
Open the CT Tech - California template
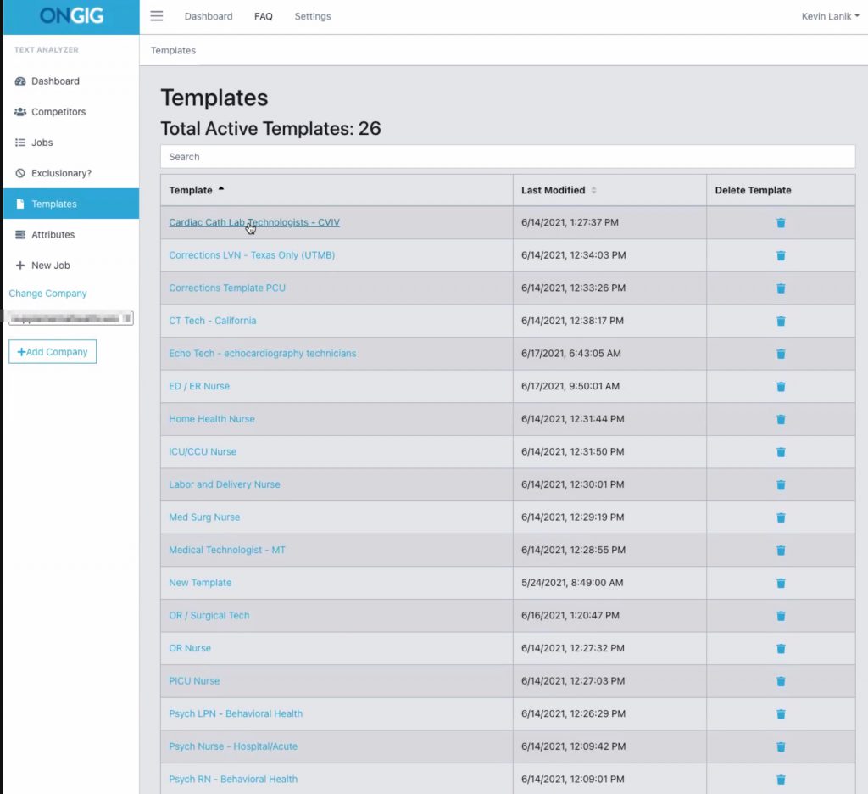[x=213, y=321]
